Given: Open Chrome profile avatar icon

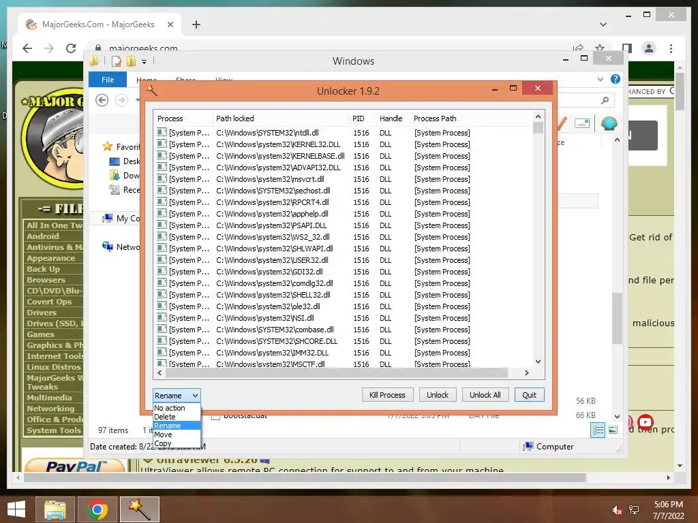Looking at the screenshot, I should click(x=649, y=48).
